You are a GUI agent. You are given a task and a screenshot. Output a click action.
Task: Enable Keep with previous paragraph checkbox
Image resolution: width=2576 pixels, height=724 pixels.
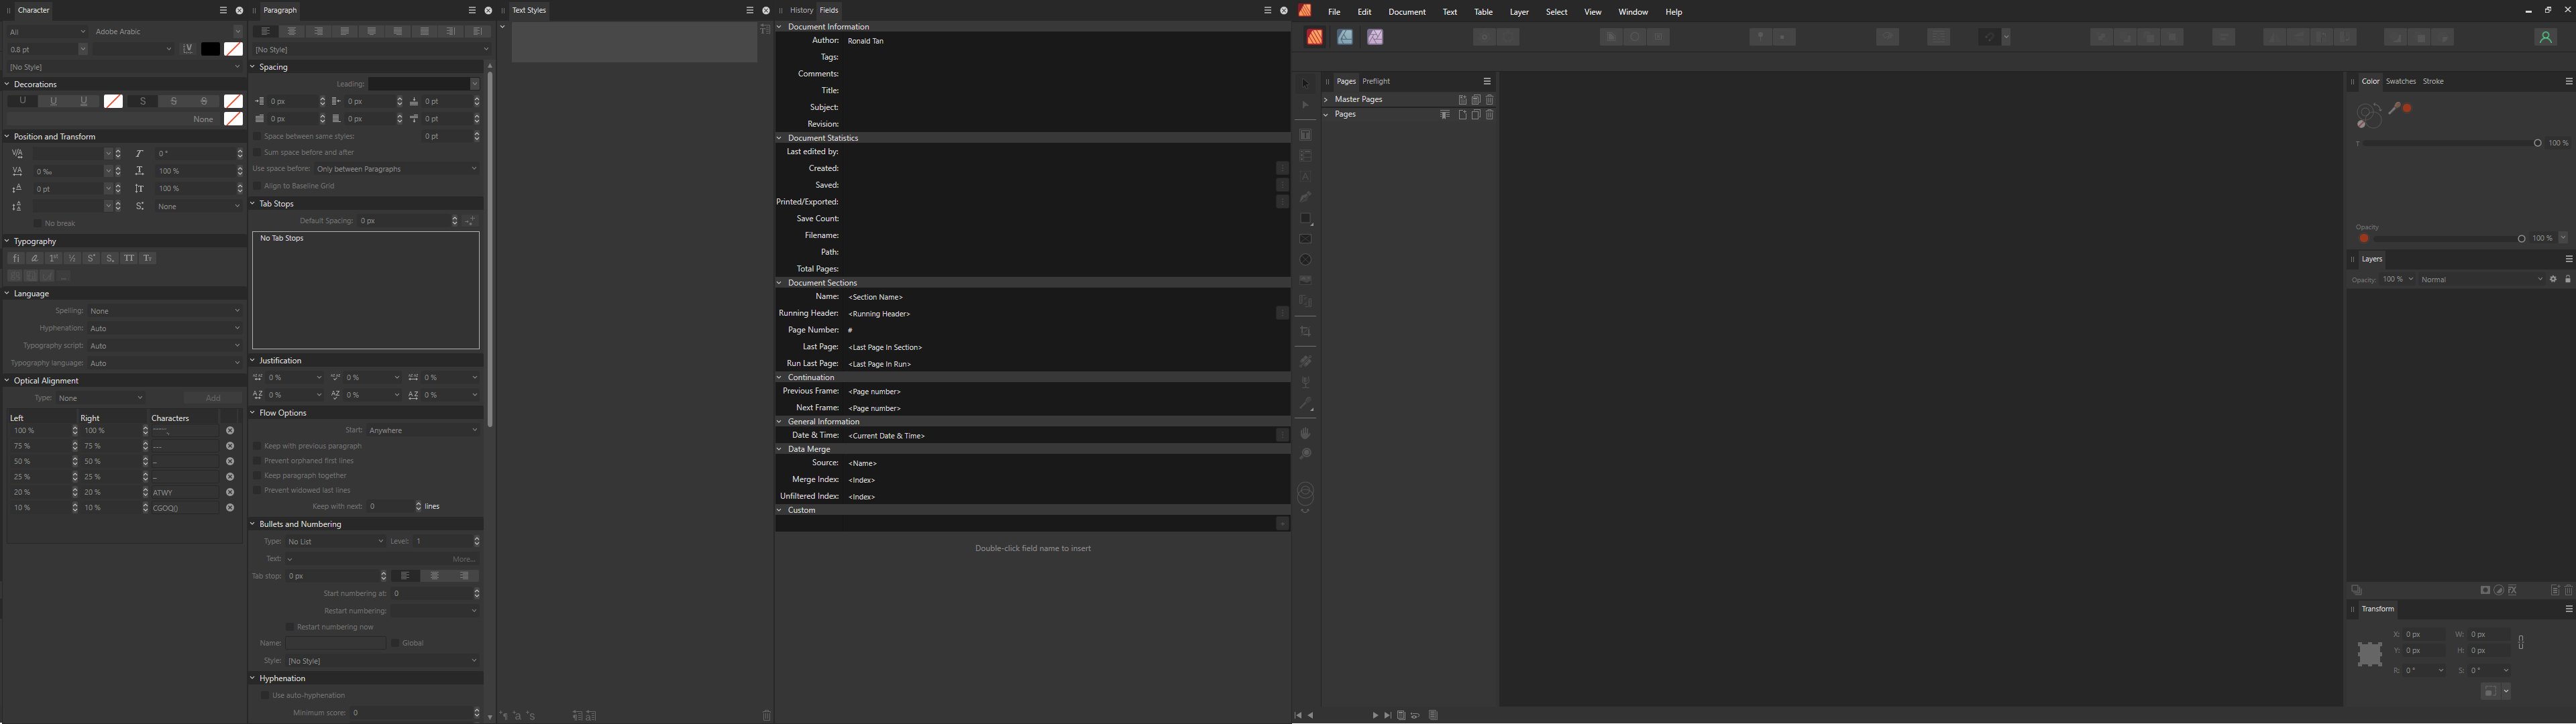tap(257, 446)
